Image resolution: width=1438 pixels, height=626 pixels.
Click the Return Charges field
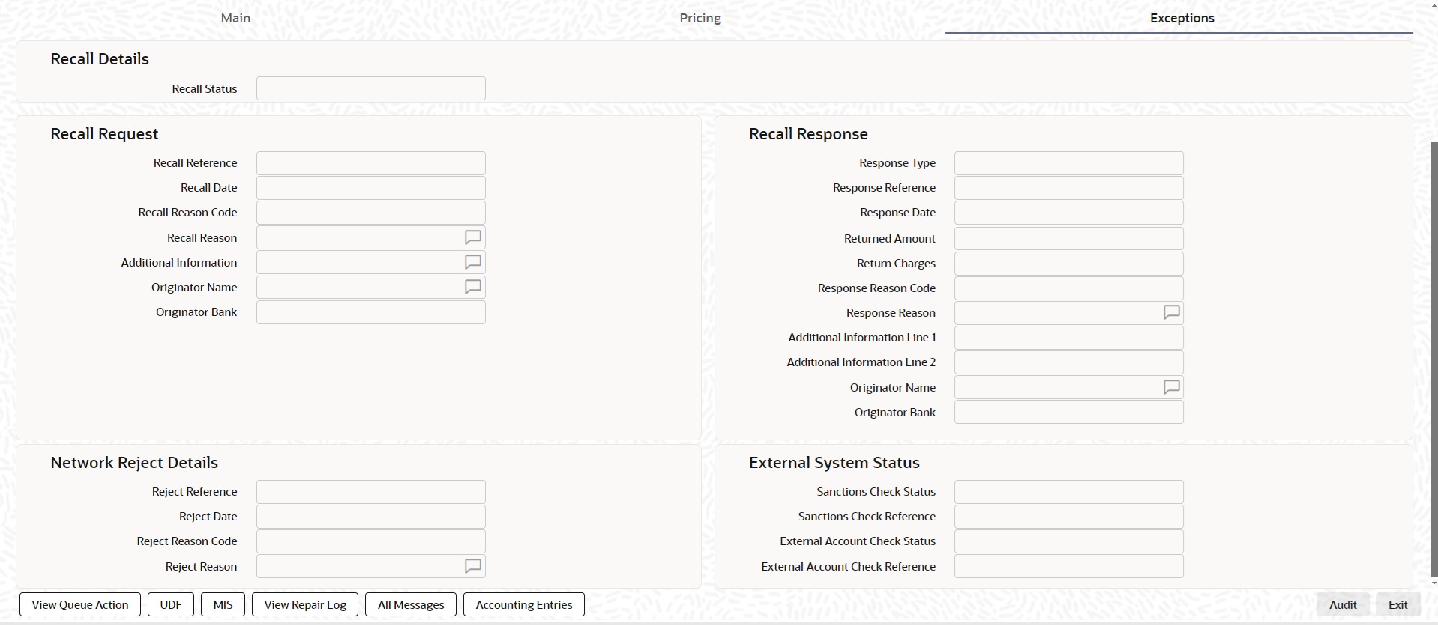pos(1069,264)
